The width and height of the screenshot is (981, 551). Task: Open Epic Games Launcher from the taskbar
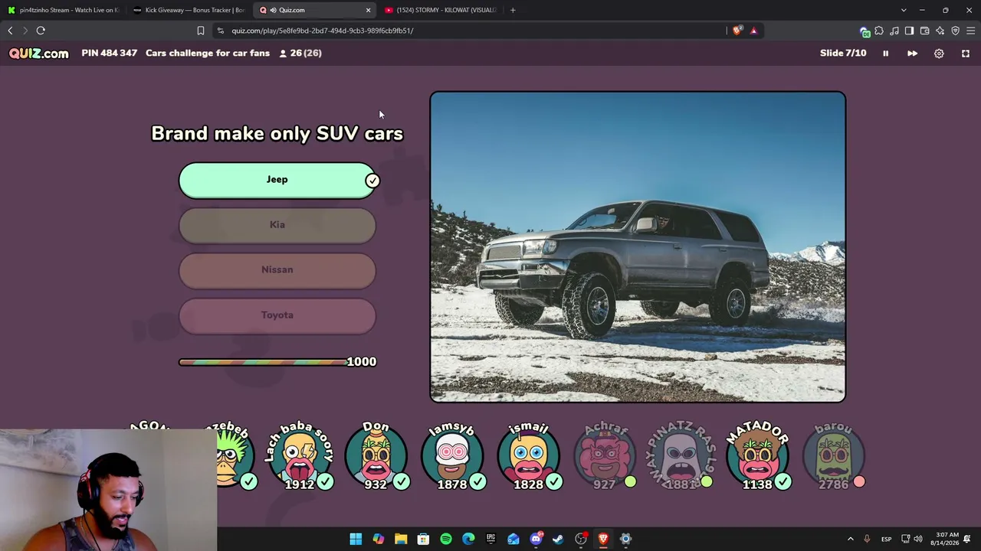coord(490,539)
